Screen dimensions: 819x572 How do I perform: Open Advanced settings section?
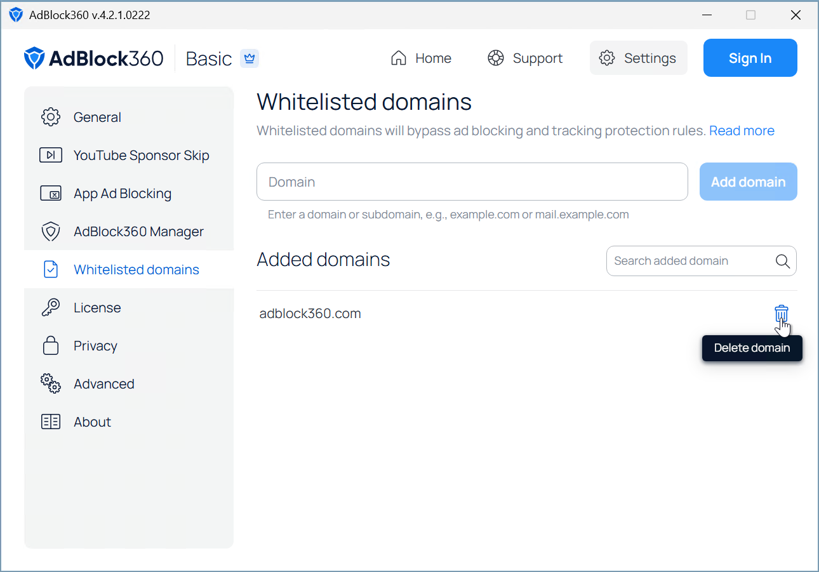pos(129,383)
